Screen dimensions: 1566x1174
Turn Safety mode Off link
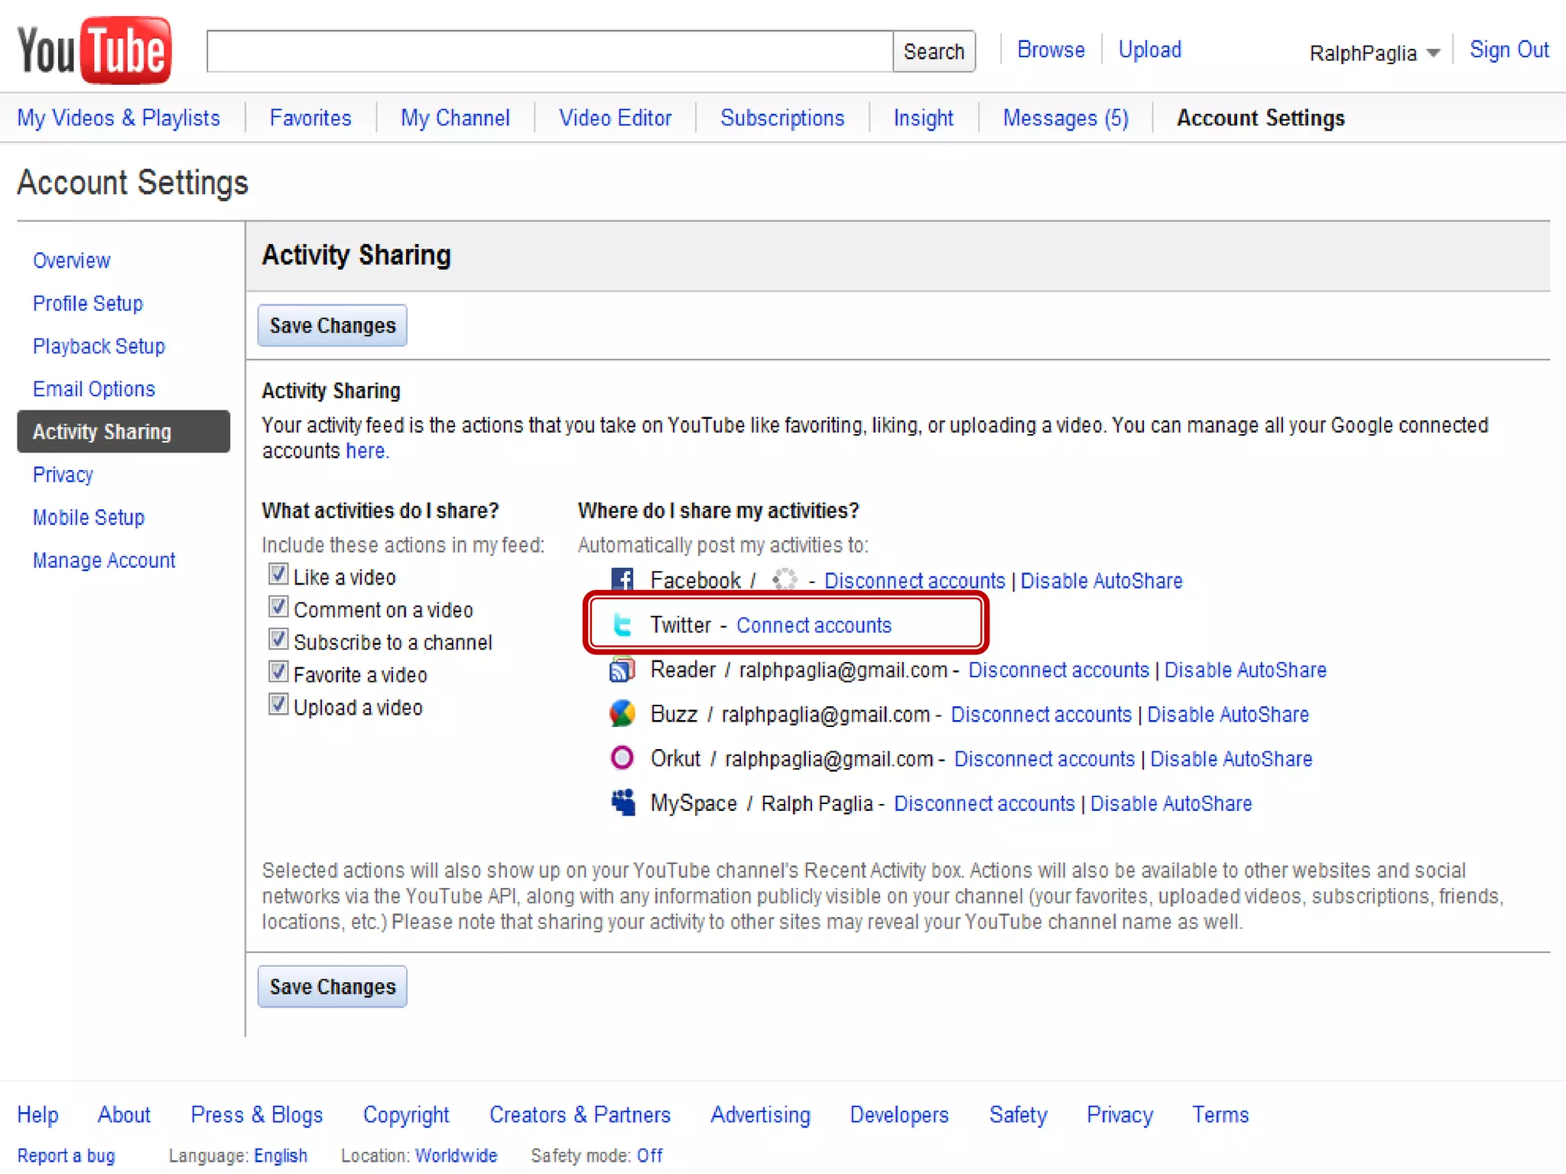(649, 1156)
